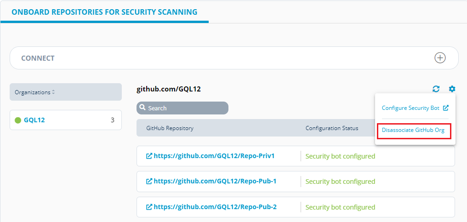Click into the repository Search field
The image size is (467, 222).
pos(182,108)
